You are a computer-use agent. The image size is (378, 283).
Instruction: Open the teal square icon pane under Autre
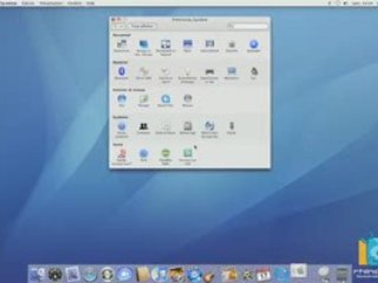[x=187, y=157]
